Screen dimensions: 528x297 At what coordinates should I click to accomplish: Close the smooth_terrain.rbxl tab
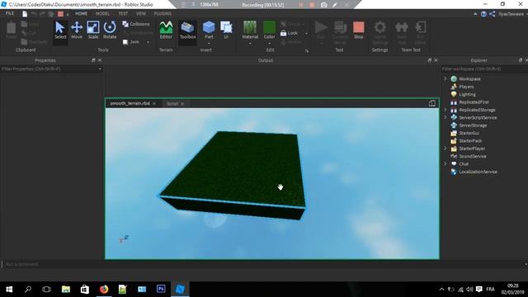point(154,103)
